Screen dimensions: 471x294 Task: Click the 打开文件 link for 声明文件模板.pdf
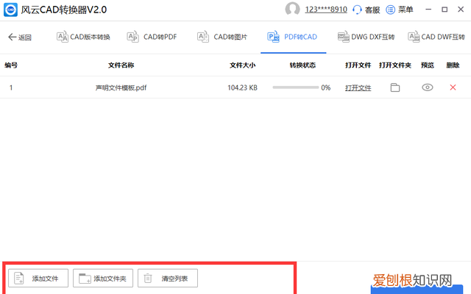pyautogui.click(x=358, y=88)
